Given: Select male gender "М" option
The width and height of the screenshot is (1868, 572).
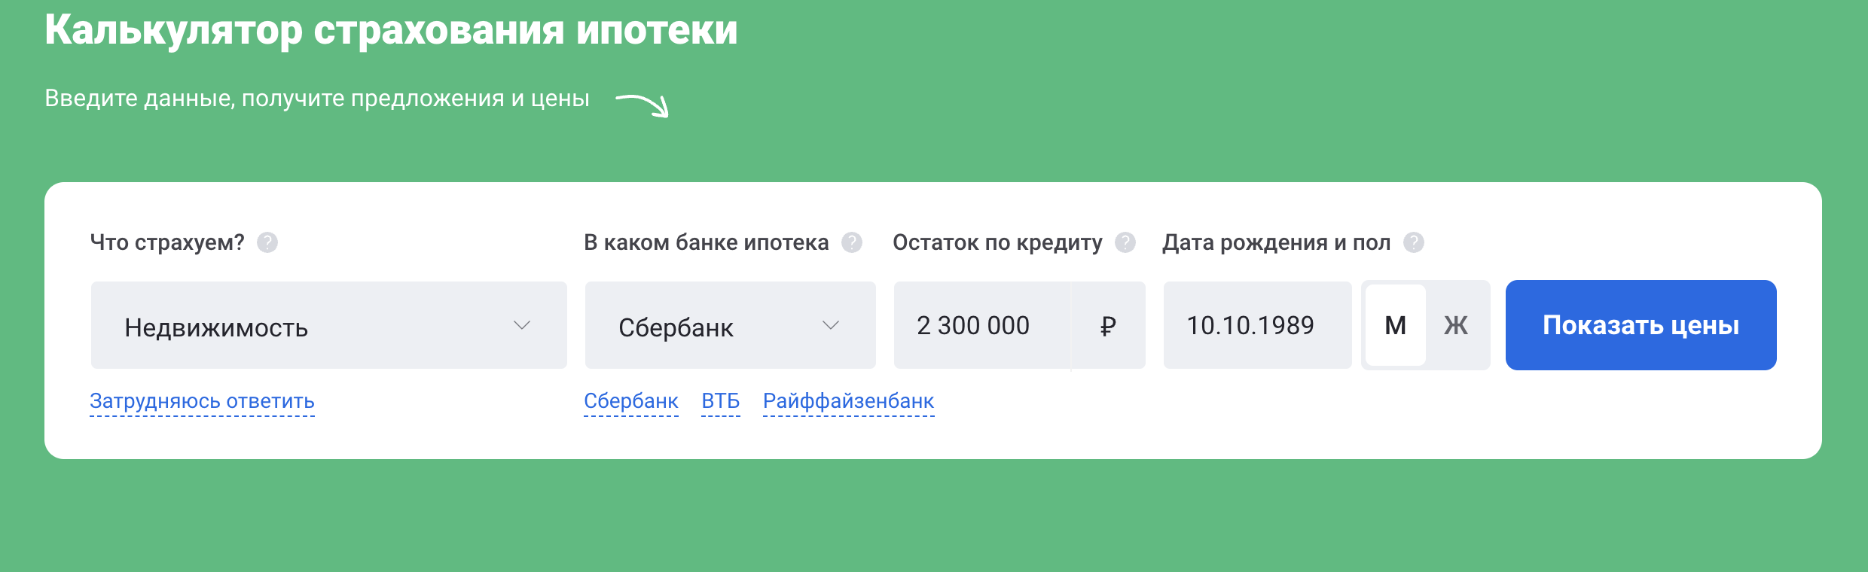Looking at the screenshot, I should (x=1395, y=326).
